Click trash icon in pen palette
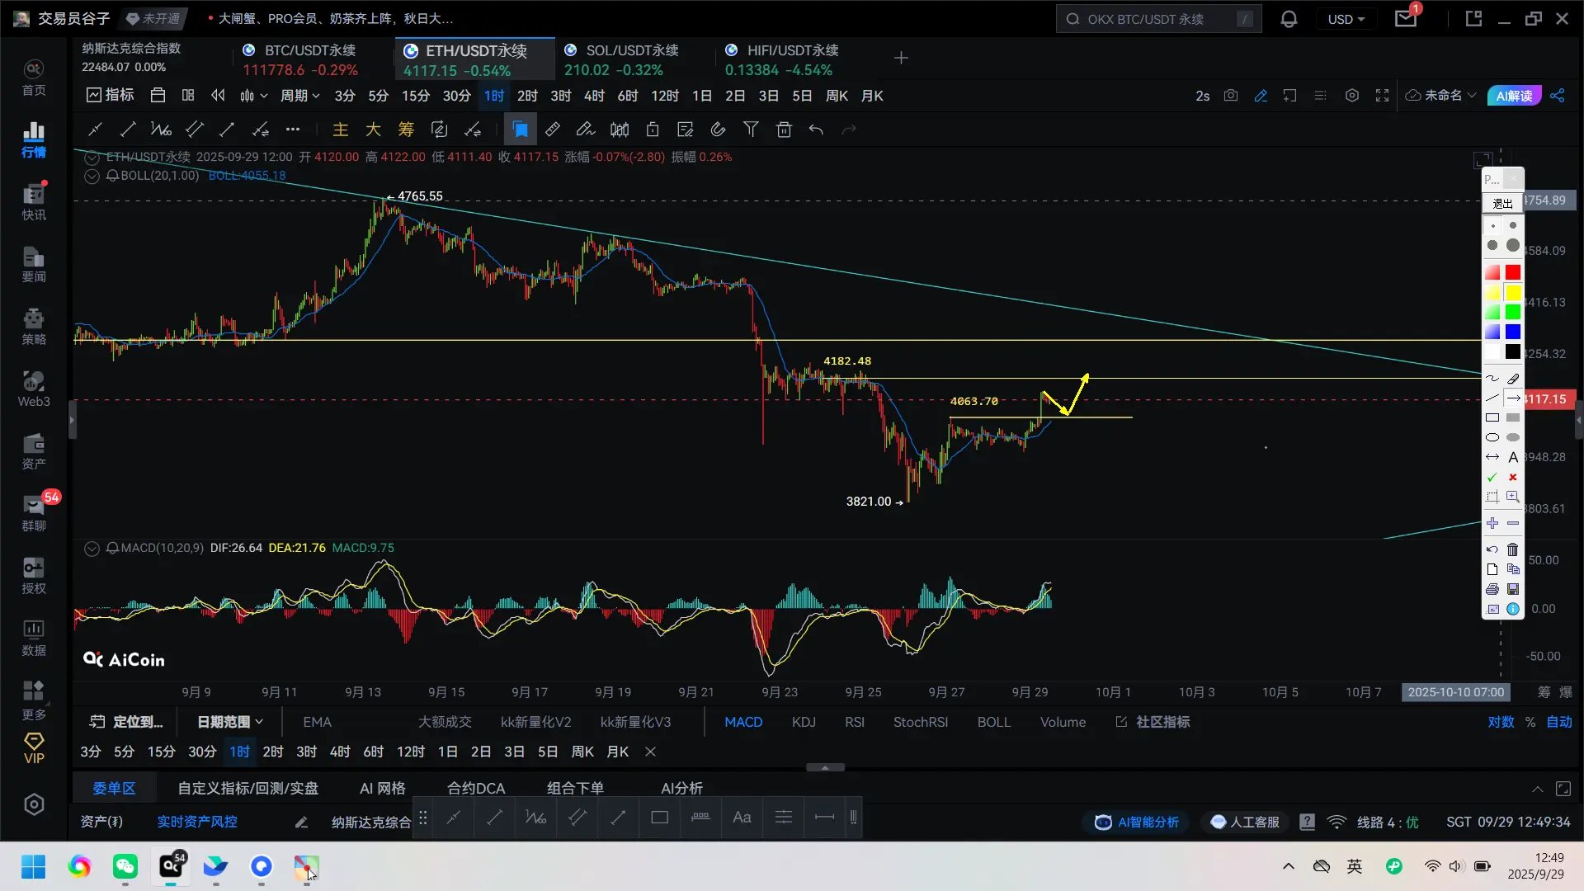1584x891 pixels. pos(1512,549)
